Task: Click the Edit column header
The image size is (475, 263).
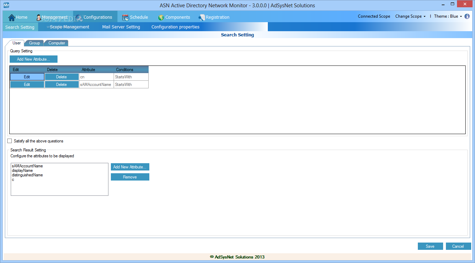Action: tap(27, 70)
